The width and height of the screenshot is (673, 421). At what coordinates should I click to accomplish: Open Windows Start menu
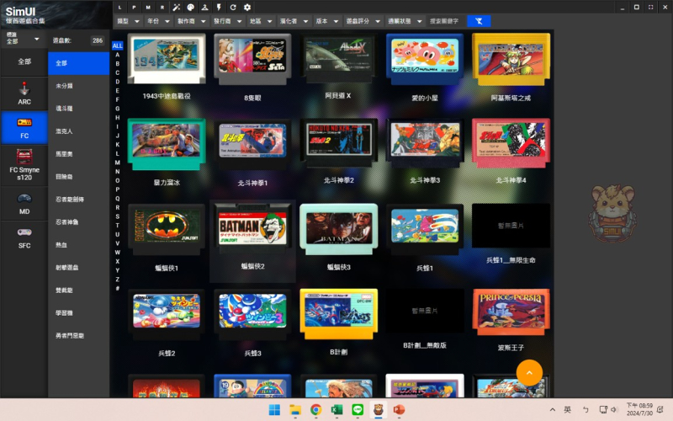point(274,410)
